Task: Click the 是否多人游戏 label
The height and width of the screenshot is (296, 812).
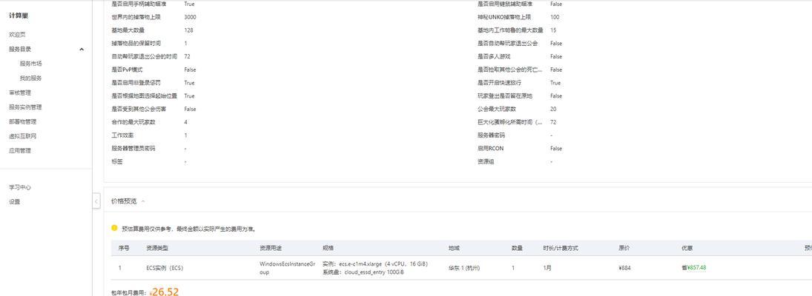Action: click(494, 56)
